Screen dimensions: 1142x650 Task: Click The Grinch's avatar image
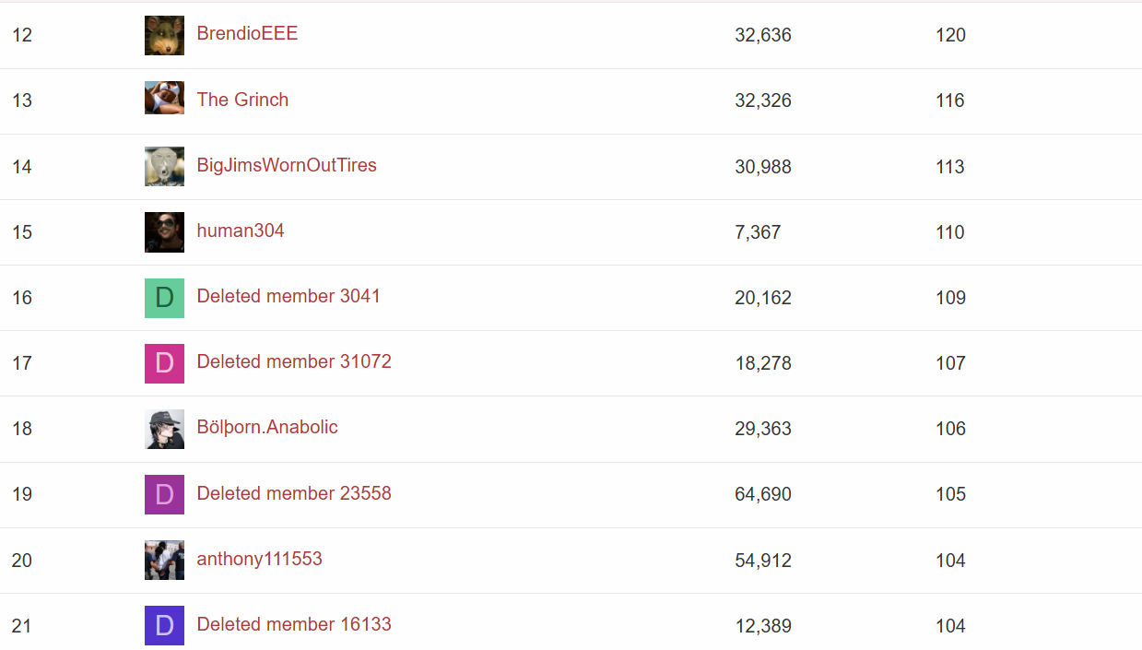point(164,99)
